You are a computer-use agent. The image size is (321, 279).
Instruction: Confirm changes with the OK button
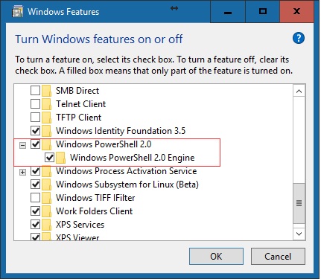pyautogui.click(x=216, y=257)
